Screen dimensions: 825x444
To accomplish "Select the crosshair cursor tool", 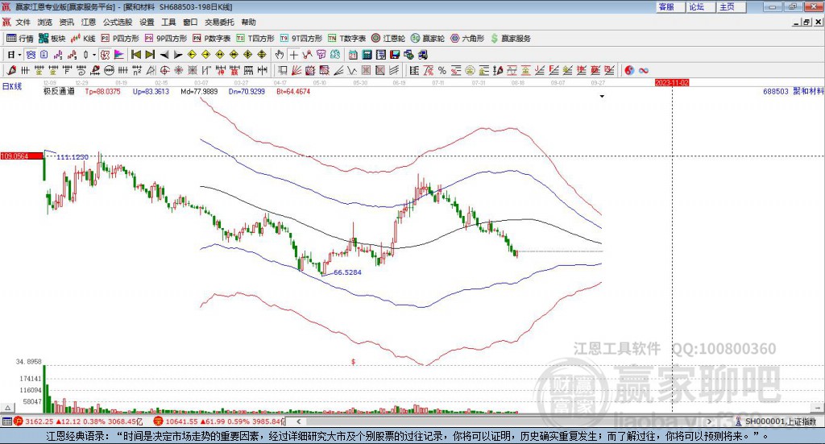I will click(293, 55).
